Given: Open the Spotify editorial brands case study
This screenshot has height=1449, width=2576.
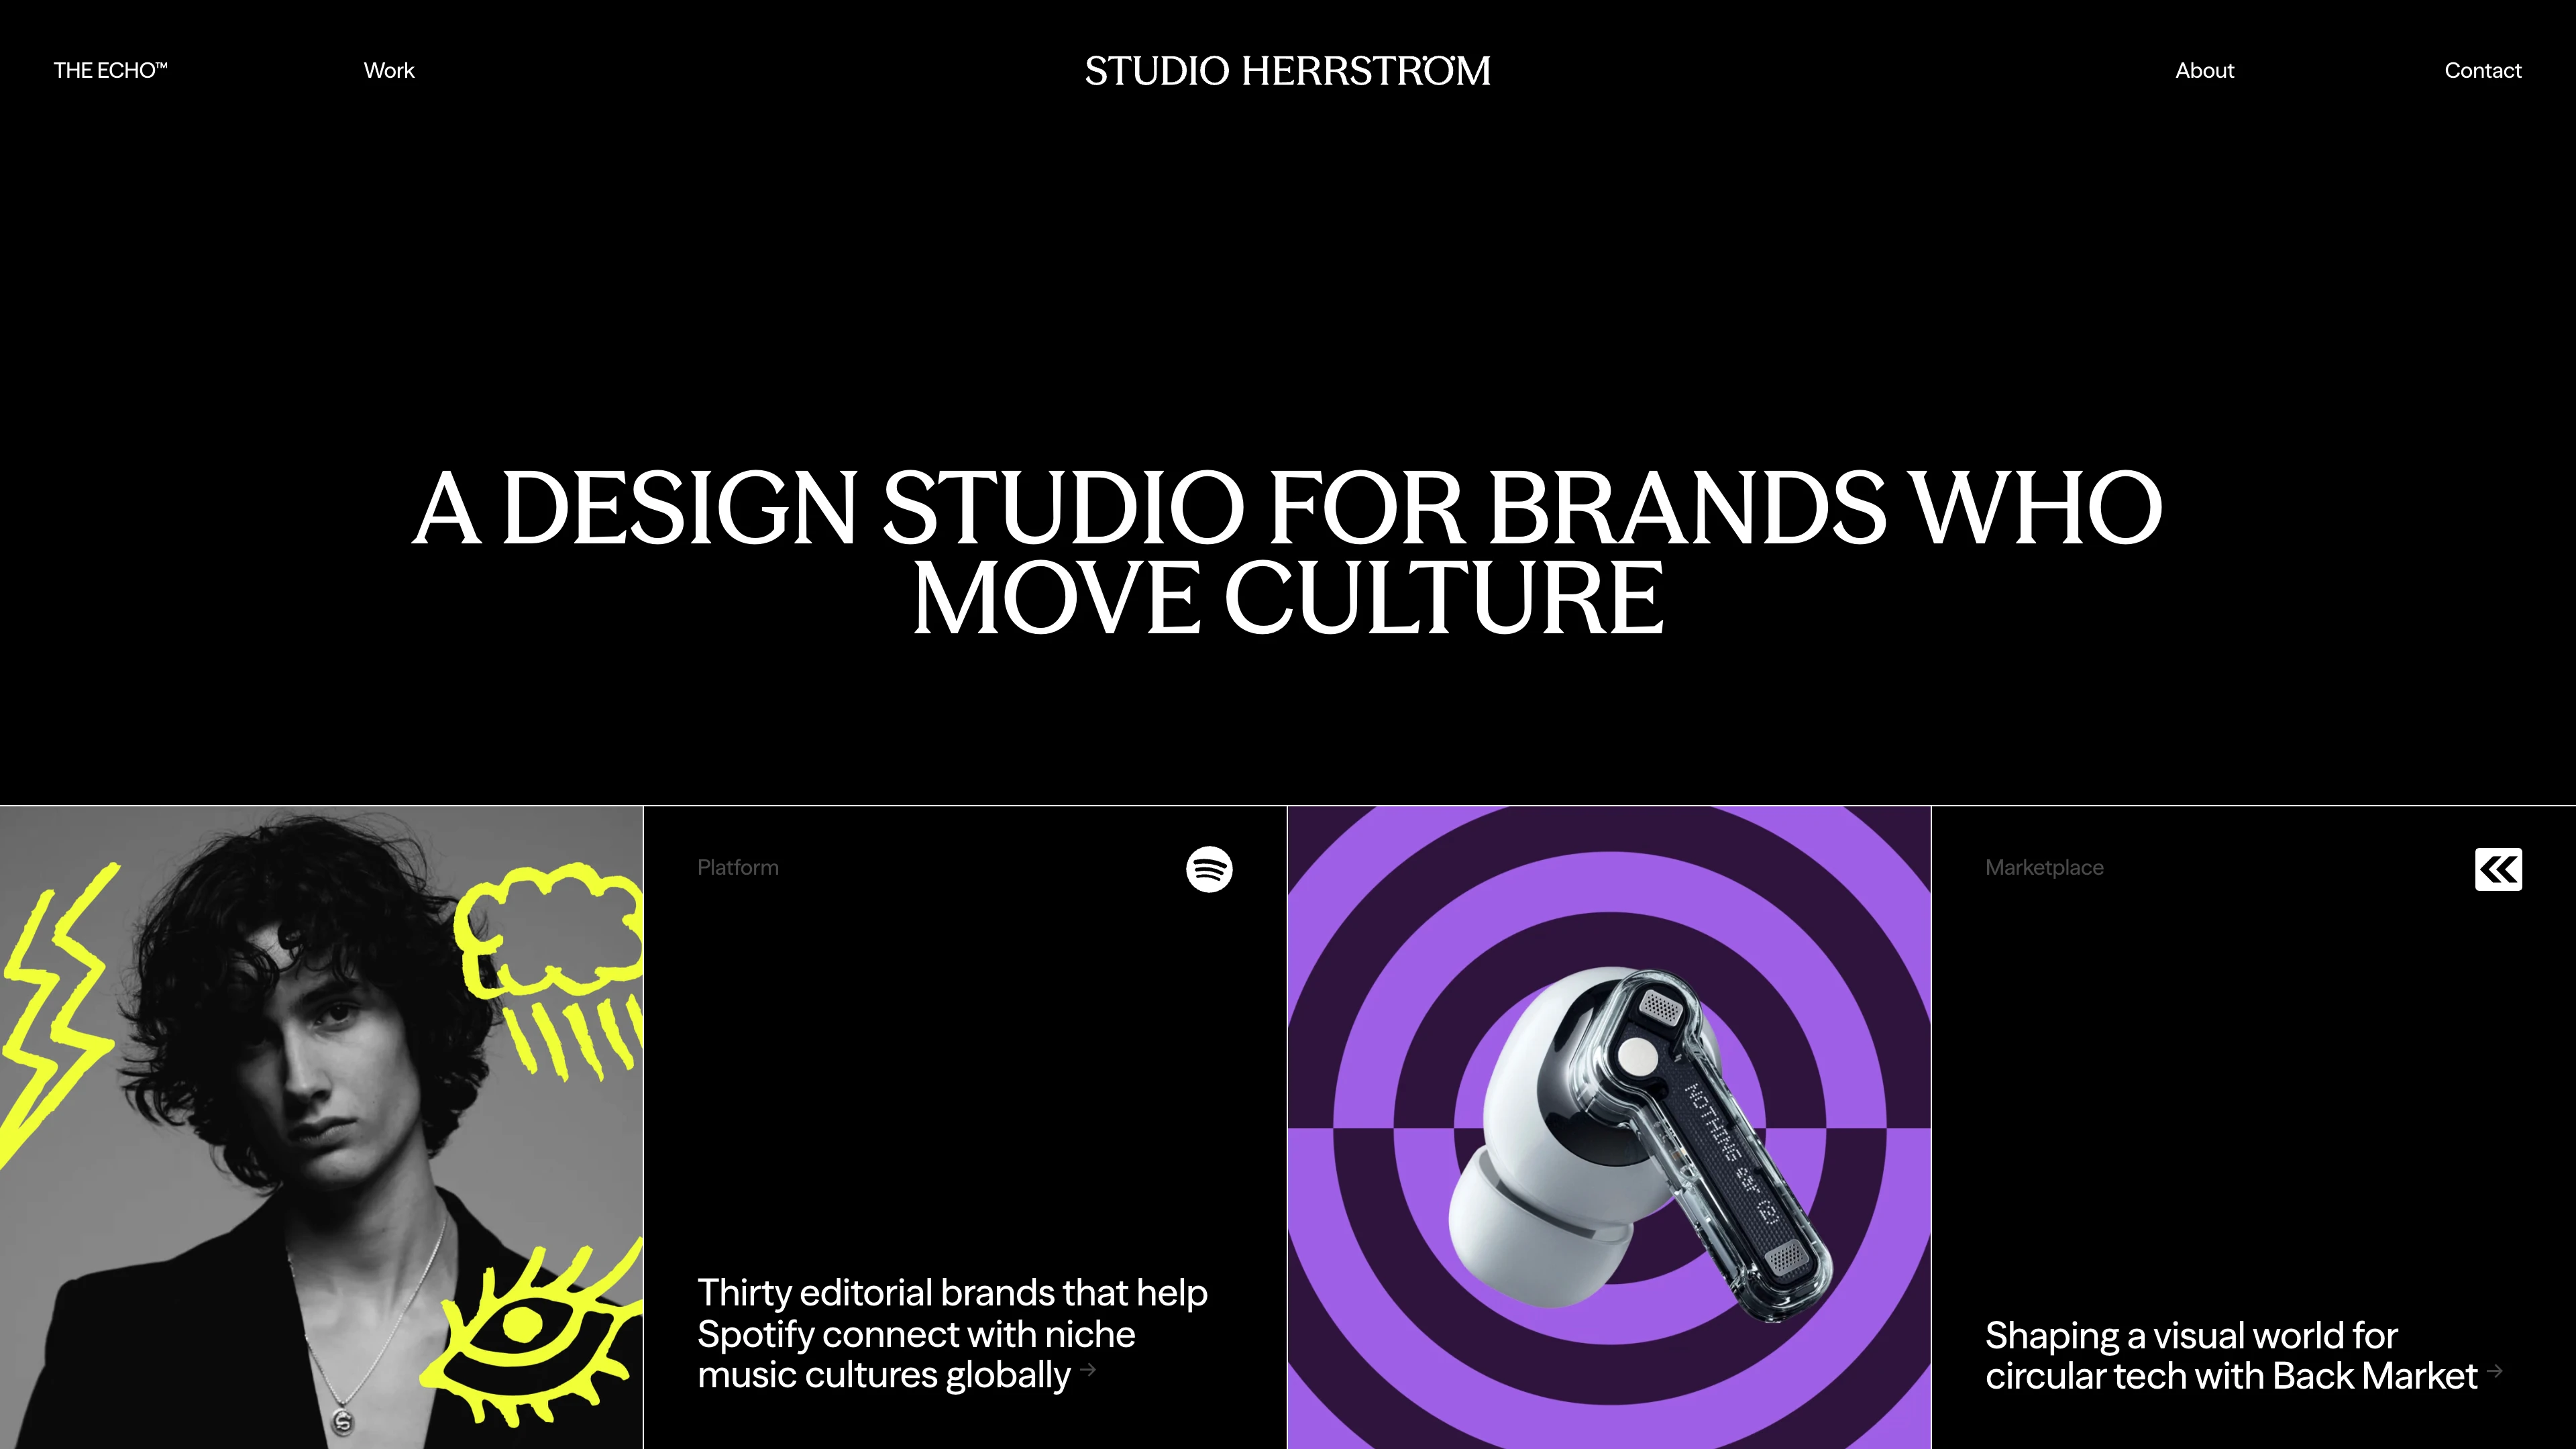Looking at the screenshot, I should pos(952,1333).
